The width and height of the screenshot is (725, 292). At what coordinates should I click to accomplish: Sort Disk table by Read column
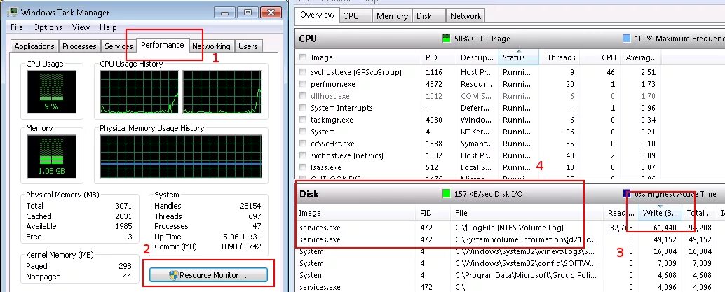[x=621, y=213]
